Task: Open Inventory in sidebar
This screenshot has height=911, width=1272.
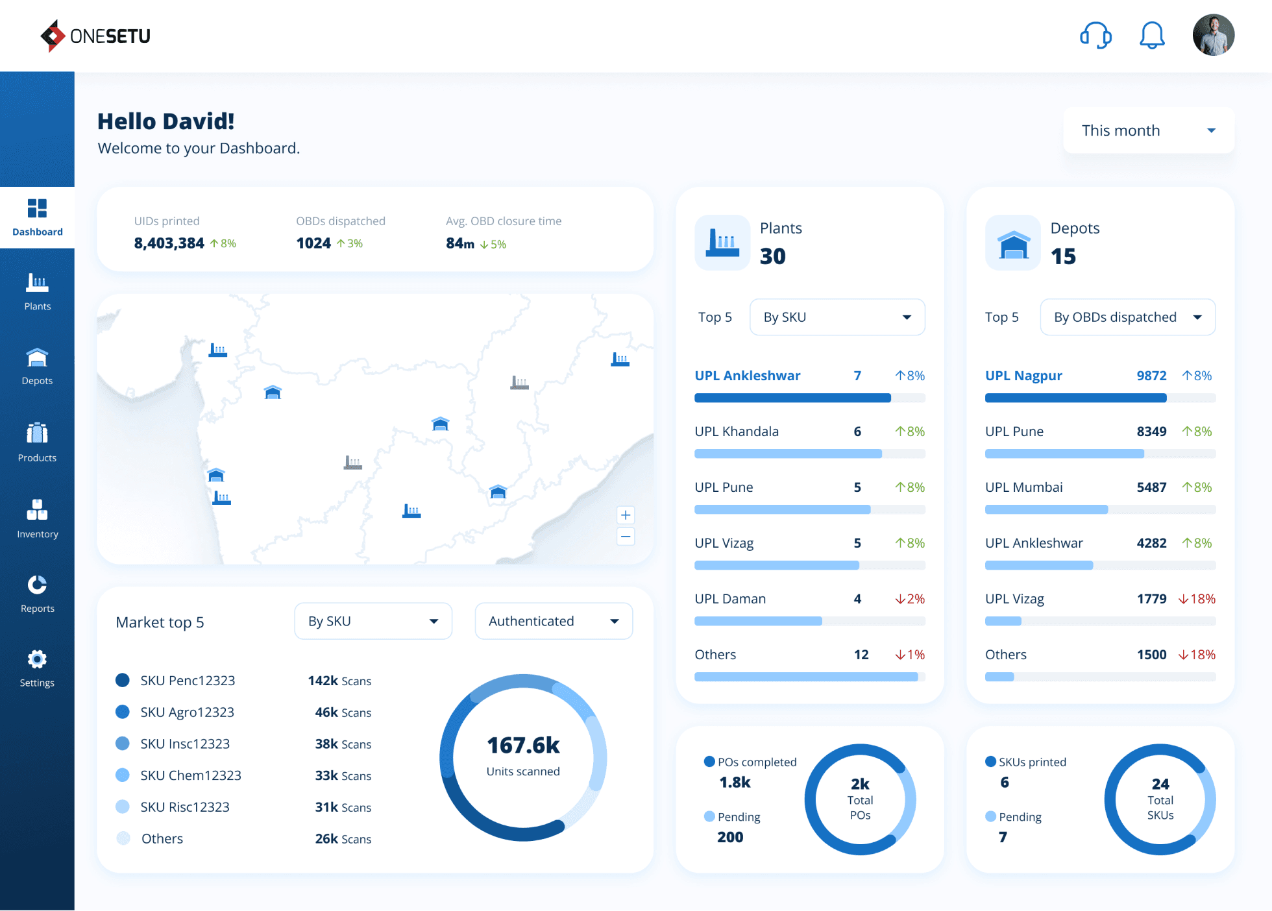Action: (x=37, y=519)
